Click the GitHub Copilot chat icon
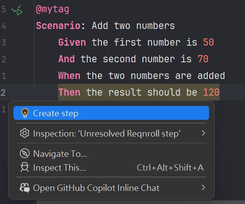This screenshot has height=204, width=245. pos(25,188)
